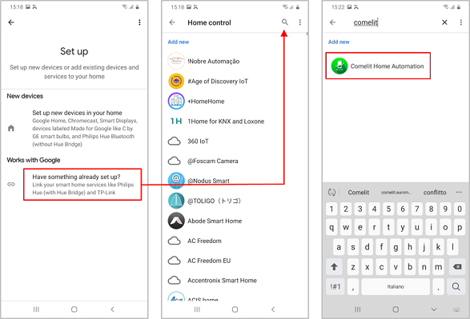
Task: Tap the search icon in Home control
Action: tap(285, 22)
